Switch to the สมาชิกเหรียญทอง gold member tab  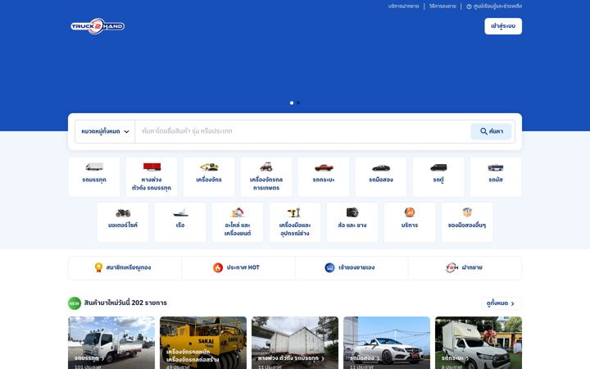point(125,267)
